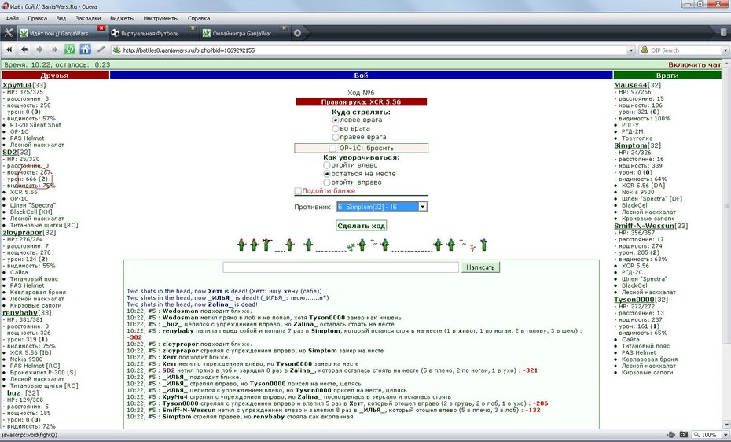Open Tyson0000 enemy profile link in Враги list
Viewport: 731px width, 442px height.
(634, 300)
